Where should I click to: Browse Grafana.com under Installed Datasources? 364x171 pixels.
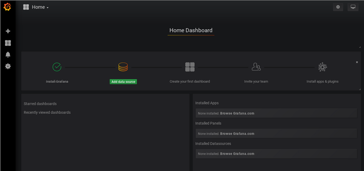237,154
